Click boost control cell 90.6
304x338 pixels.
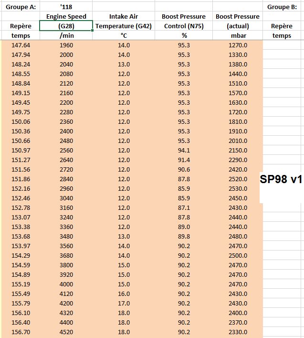(x=184, y=169)
